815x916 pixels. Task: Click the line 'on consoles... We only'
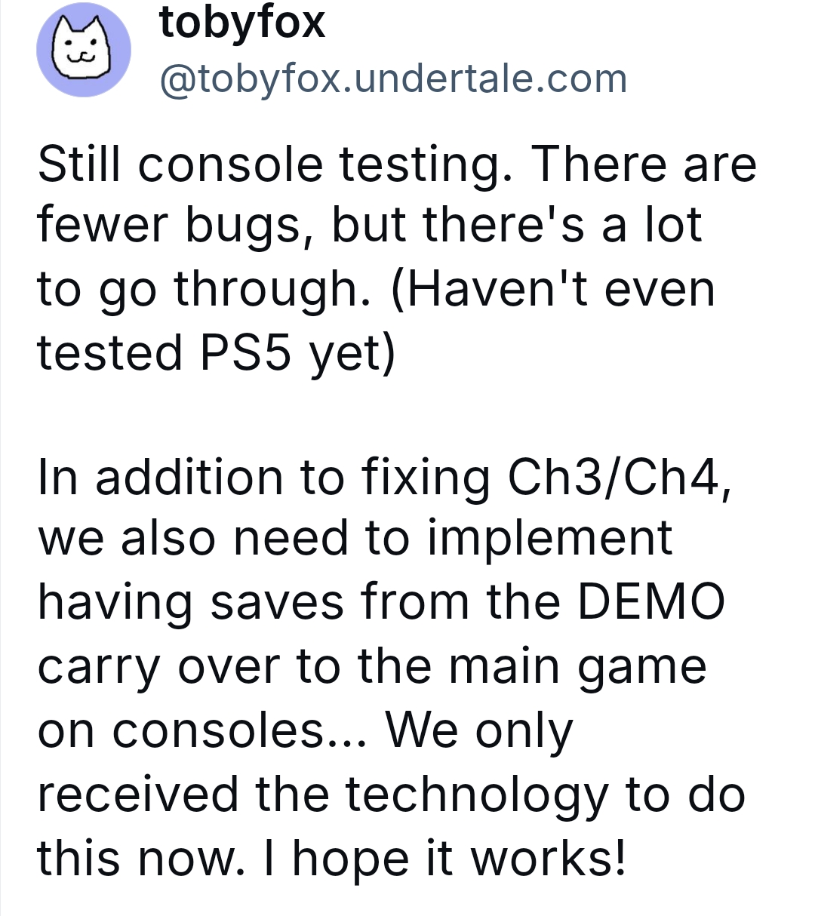click(x=306, y=730)
